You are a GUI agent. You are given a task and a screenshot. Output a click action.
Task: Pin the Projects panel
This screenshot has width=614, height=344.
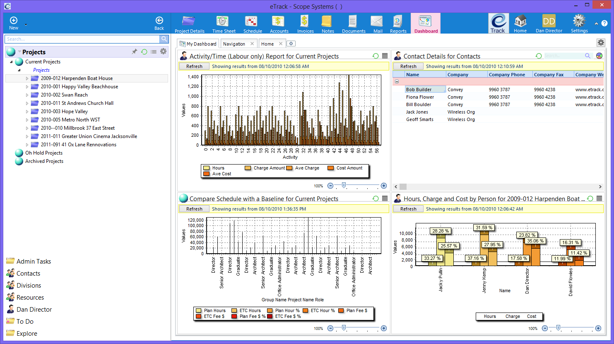pos(134,51)
